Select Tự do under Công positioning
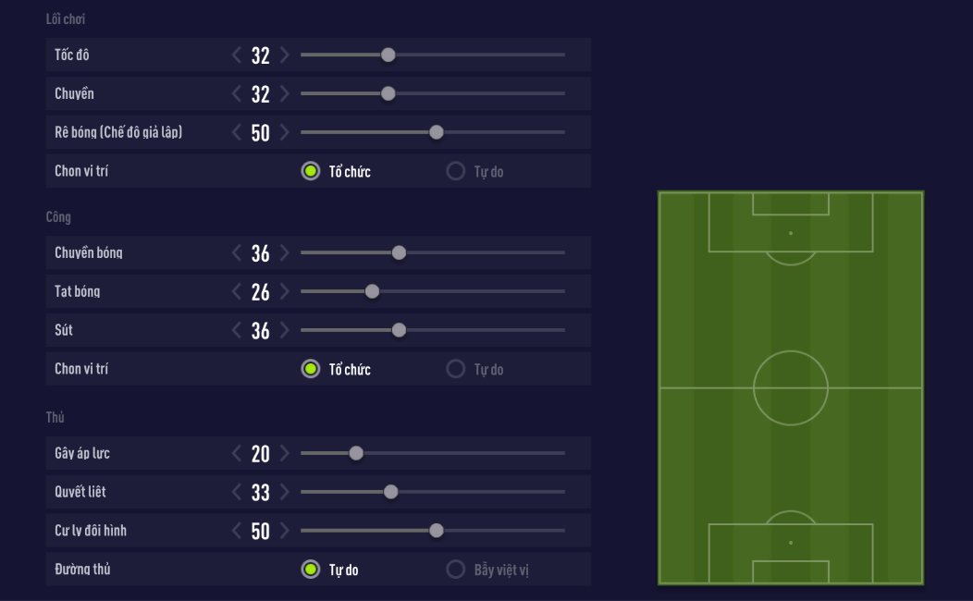The height and width of the screenshot is (601, 973). 455,369
